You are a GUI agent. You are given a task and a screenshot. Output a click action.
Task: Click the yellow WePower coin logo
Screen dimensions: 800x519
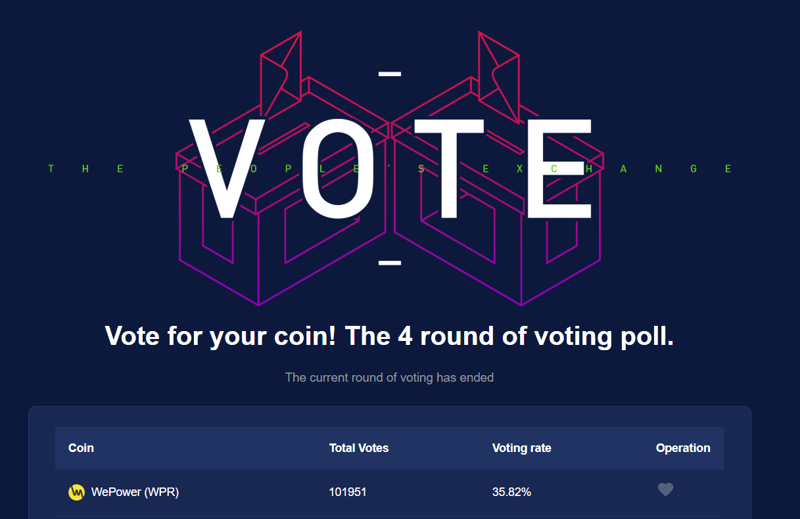(x=77, y=492)
